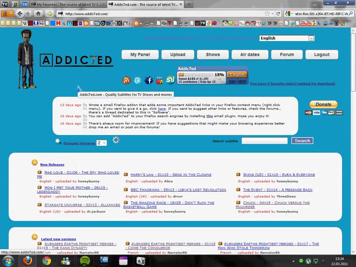Open the Google search engine selector dropdown
Viewport: 356px width, 267px height.
[289, 14]
